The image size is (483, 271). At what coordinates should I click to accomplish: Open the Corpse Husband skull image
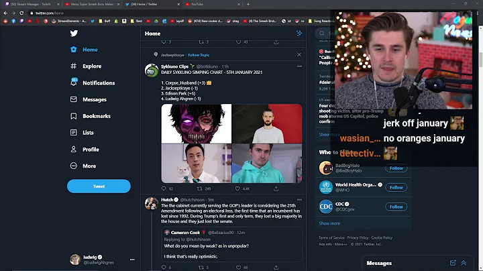pos(196,123)
